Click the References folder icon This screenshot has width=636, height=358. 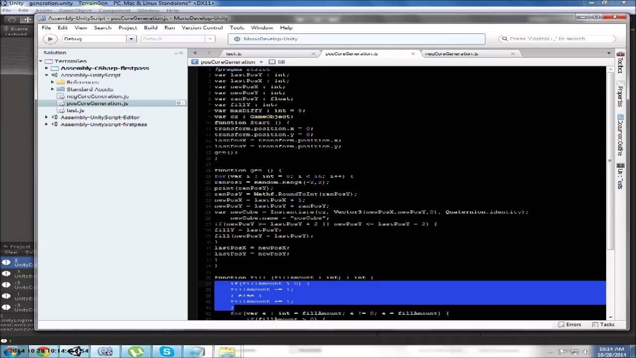tap(61, 82)
